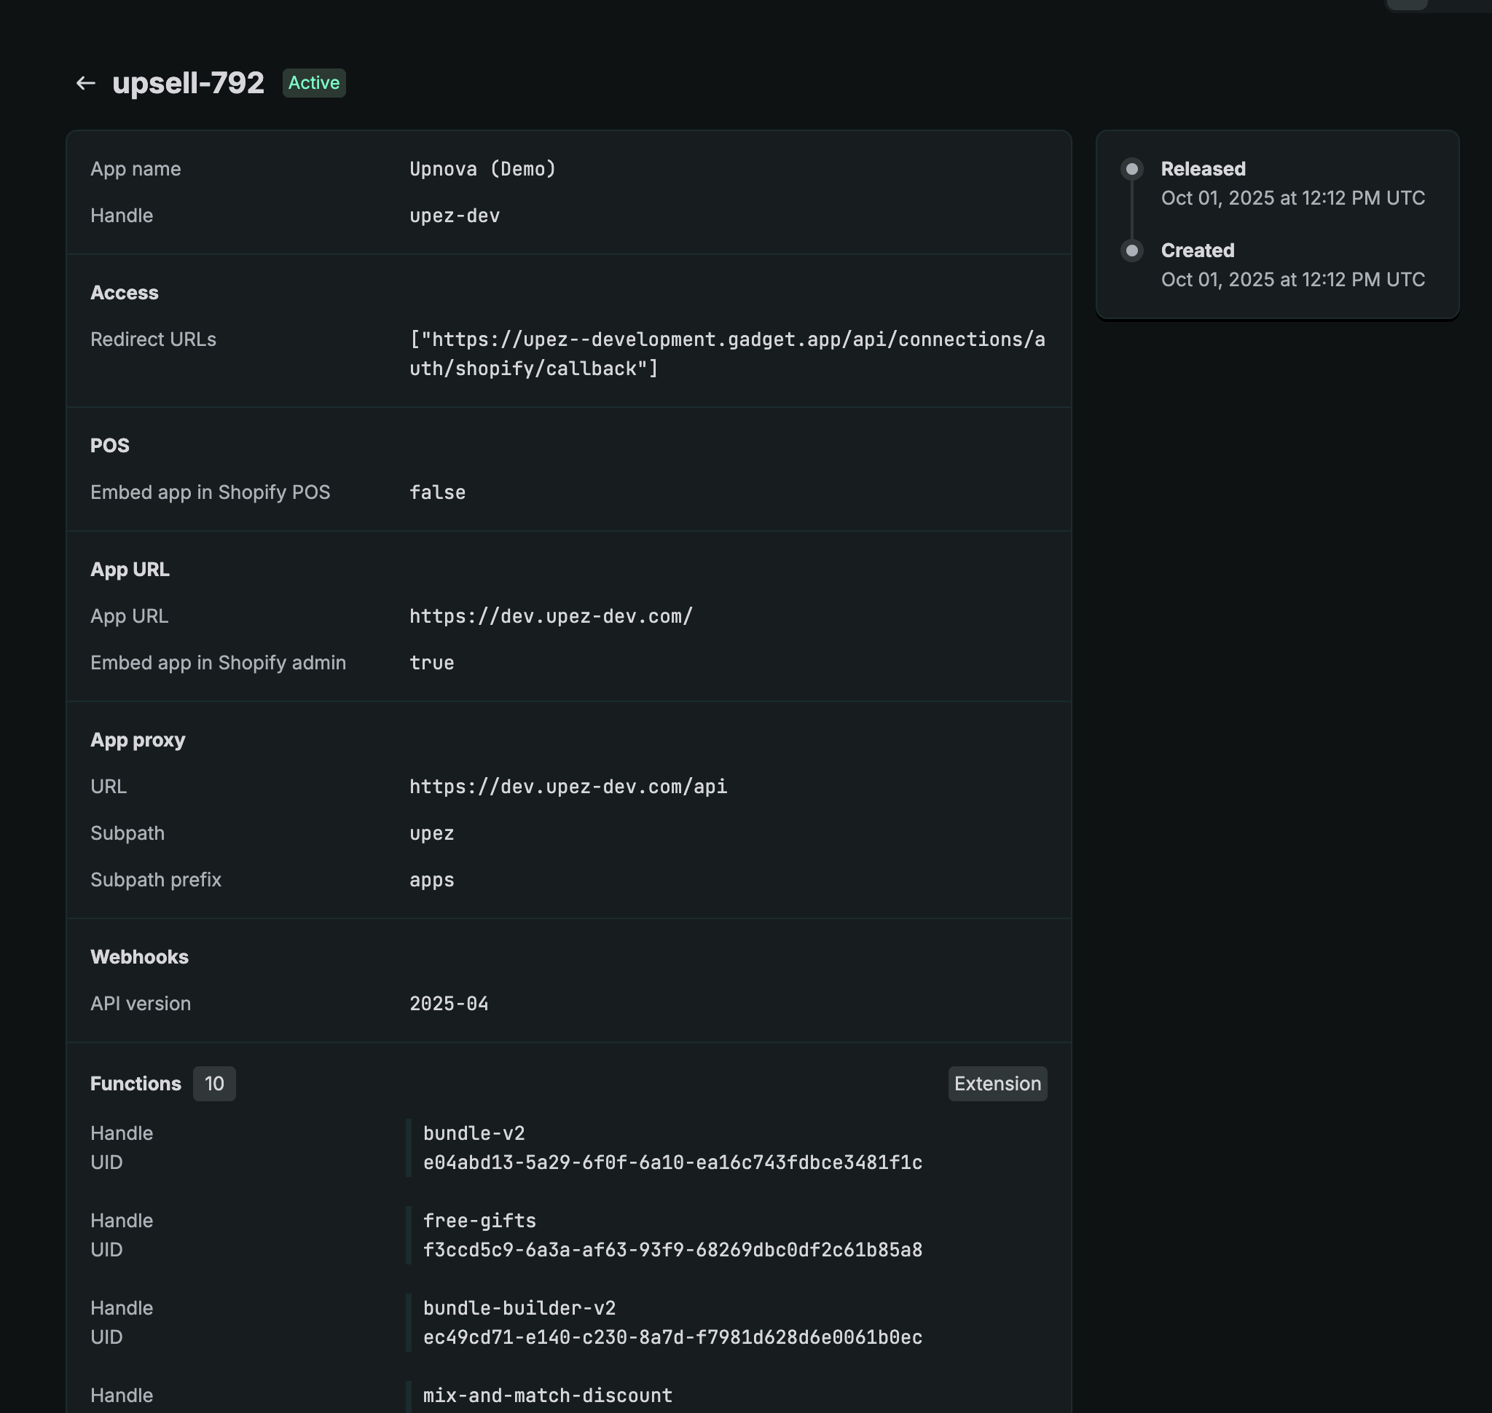Click the Created timeline dot
Viewport: 1492px width, 1413px height.
point(1131,250)
